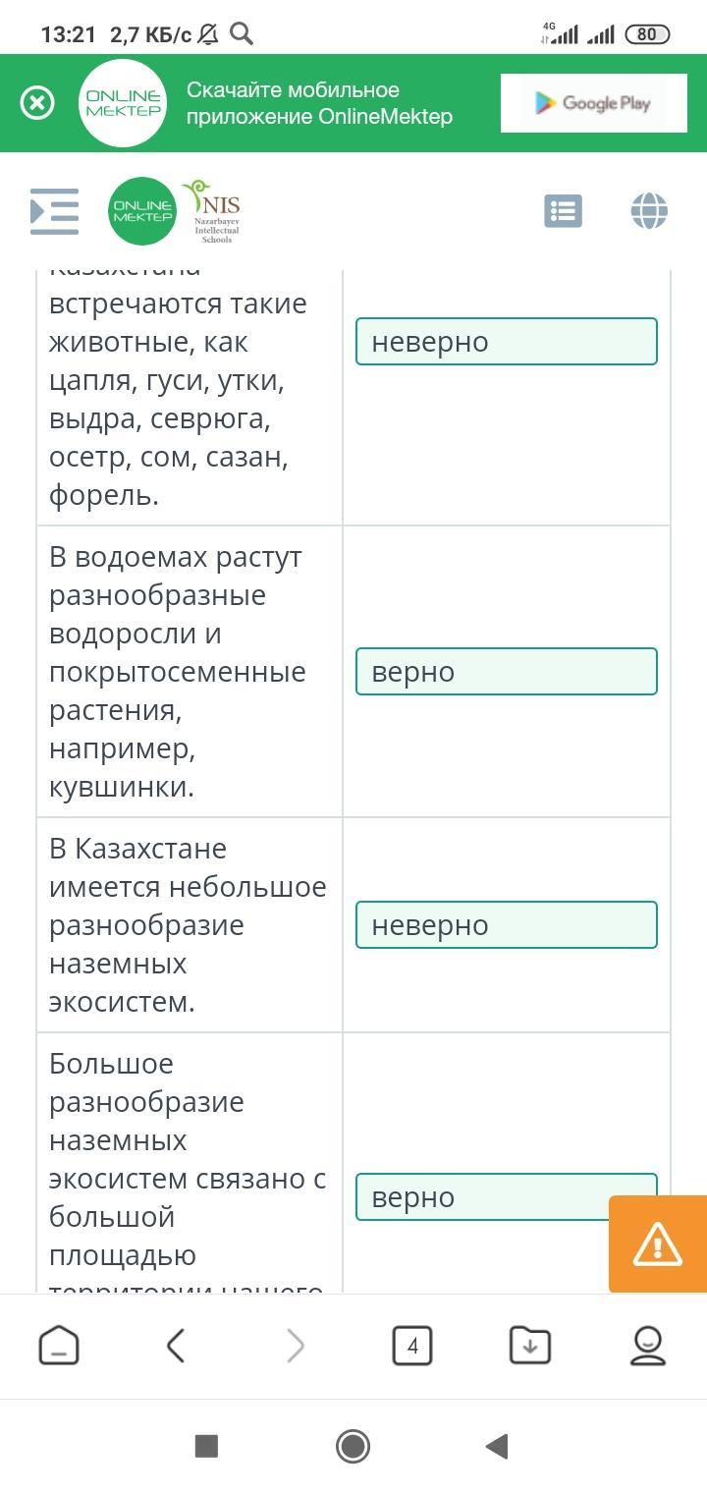
Task: Expand the side navigation menu
Action: 55,211
